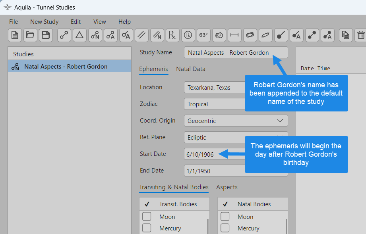This screenshot has height=234, width=366.
Task: Open the Help menu
Action: click(x=124, y=22)
